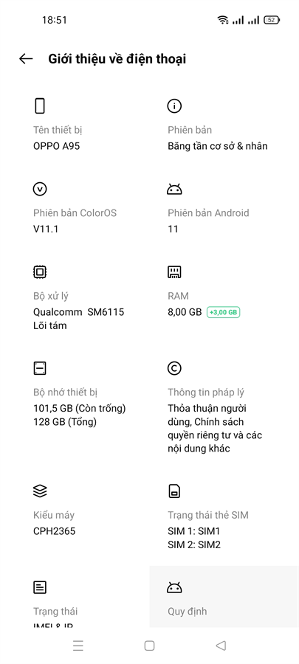Tap the phone icon above Tên thiết bị
This screenshot has height=664, width=299.
tap(39, 106)
